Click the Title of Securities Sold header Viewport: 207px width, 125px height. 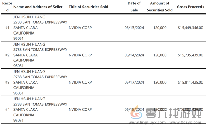click(88, 7)
